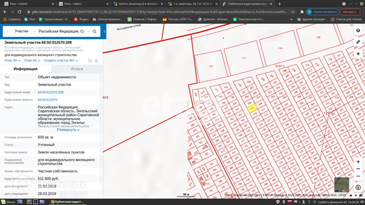Screen dimensions: 365x205
Task: Switch basemap using the satellite thumbnail
Action: click(341, 184)
